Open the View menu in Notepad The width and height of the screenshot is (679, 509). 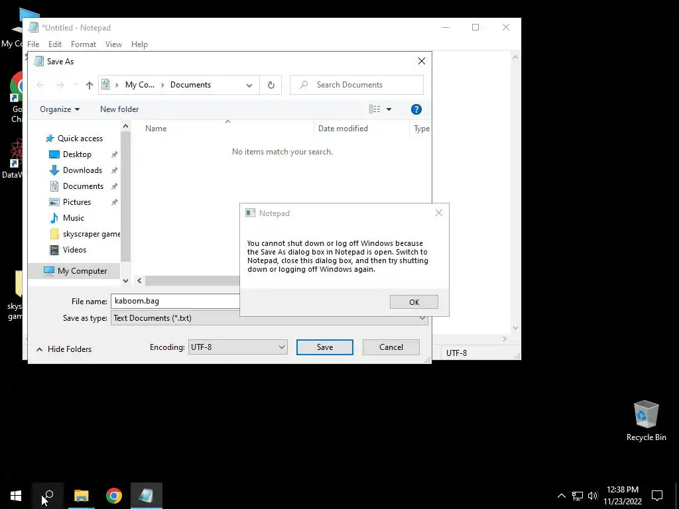[x=113, y=44]
